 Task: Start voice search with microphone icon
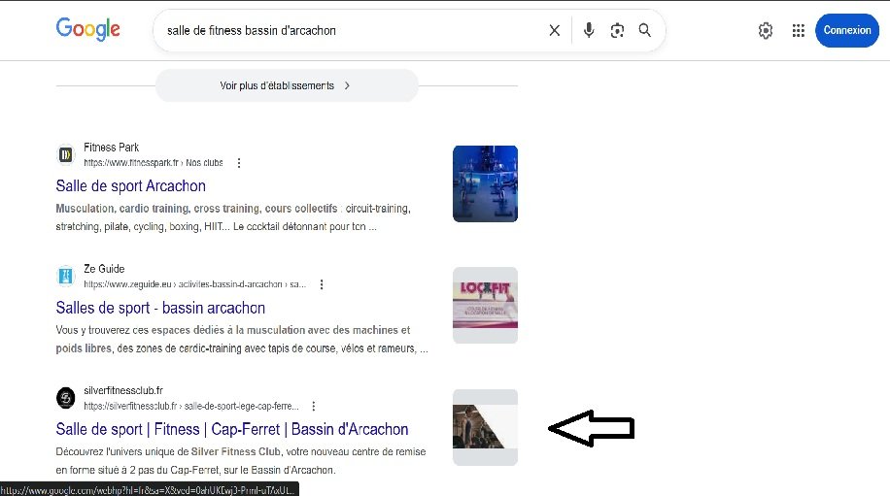[x=589, y=30]
